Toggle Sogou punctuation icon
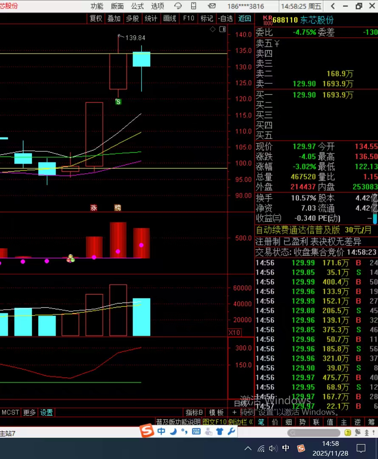Viewport: 378px width, 459px height. point(184,431)
